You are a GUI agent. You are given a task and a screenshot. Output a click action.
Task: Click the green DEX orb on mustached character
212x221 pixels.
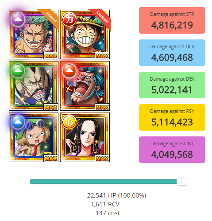(x=18, y=70)
